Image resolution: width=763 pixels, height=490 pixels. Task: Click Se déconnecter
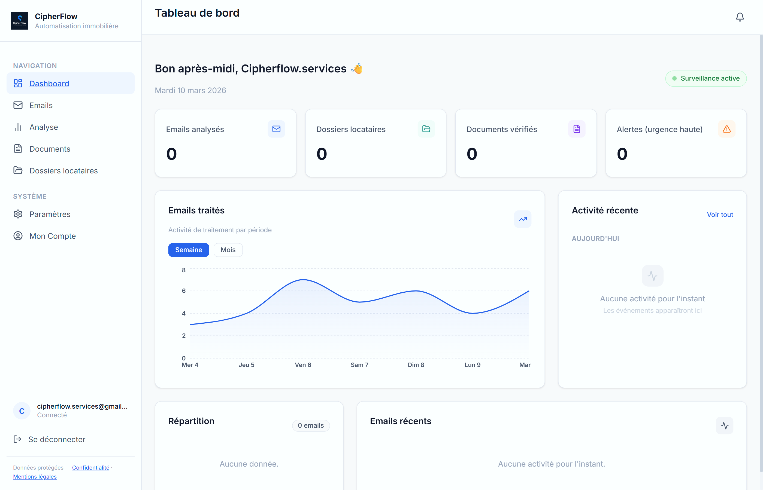[x=57, y=439]
